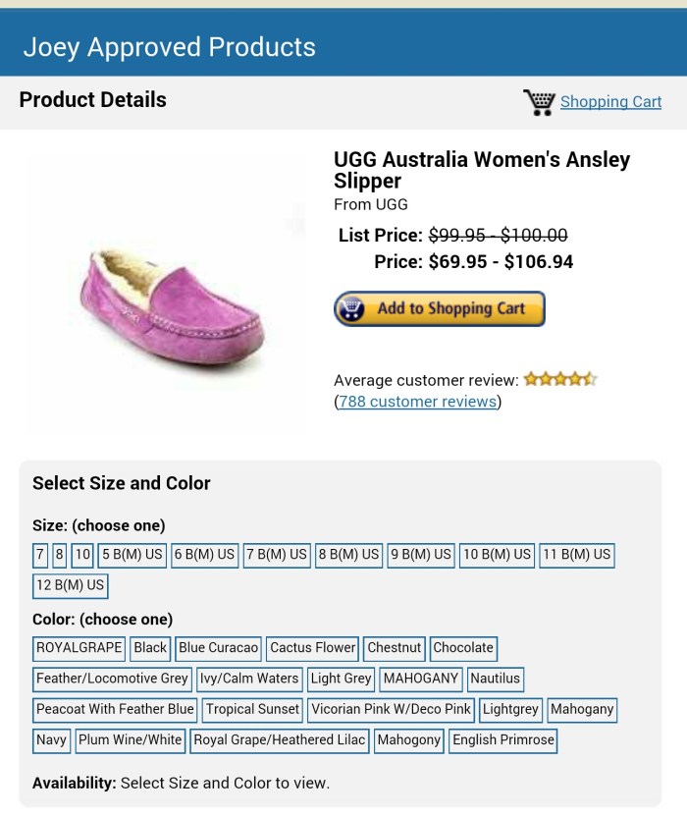687x817 pixels.
Task: Pick the Chestnut color option
Action: pos(394,648)
